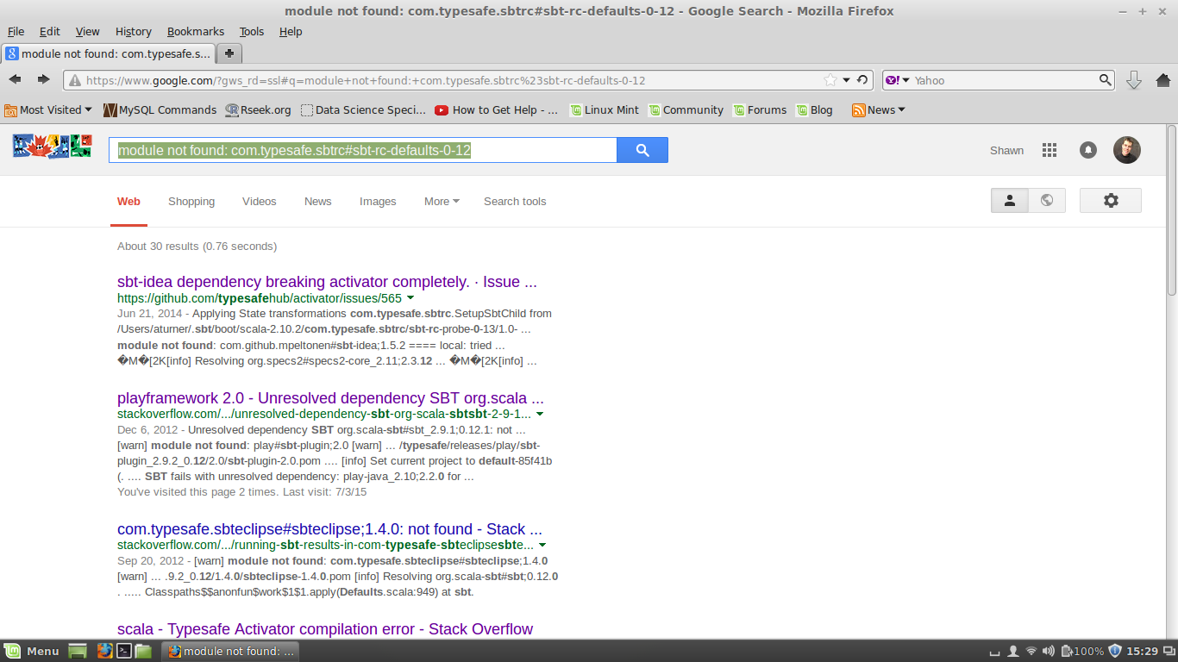This screenshot has width=1178, height=662.
Task: Switch to the Images results tab
Action: 378,201
